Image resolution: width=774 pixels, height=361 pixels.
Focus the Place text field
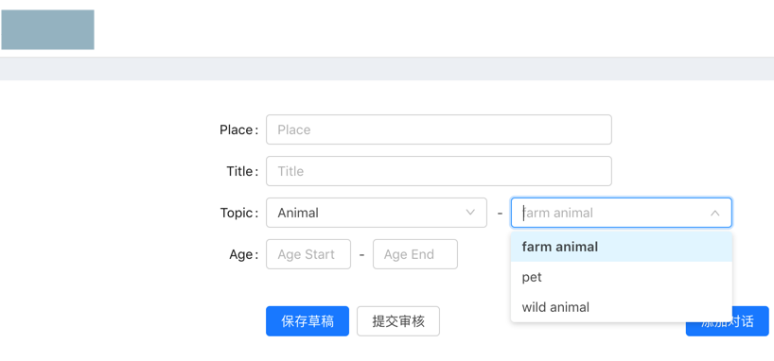pos(439,129)
